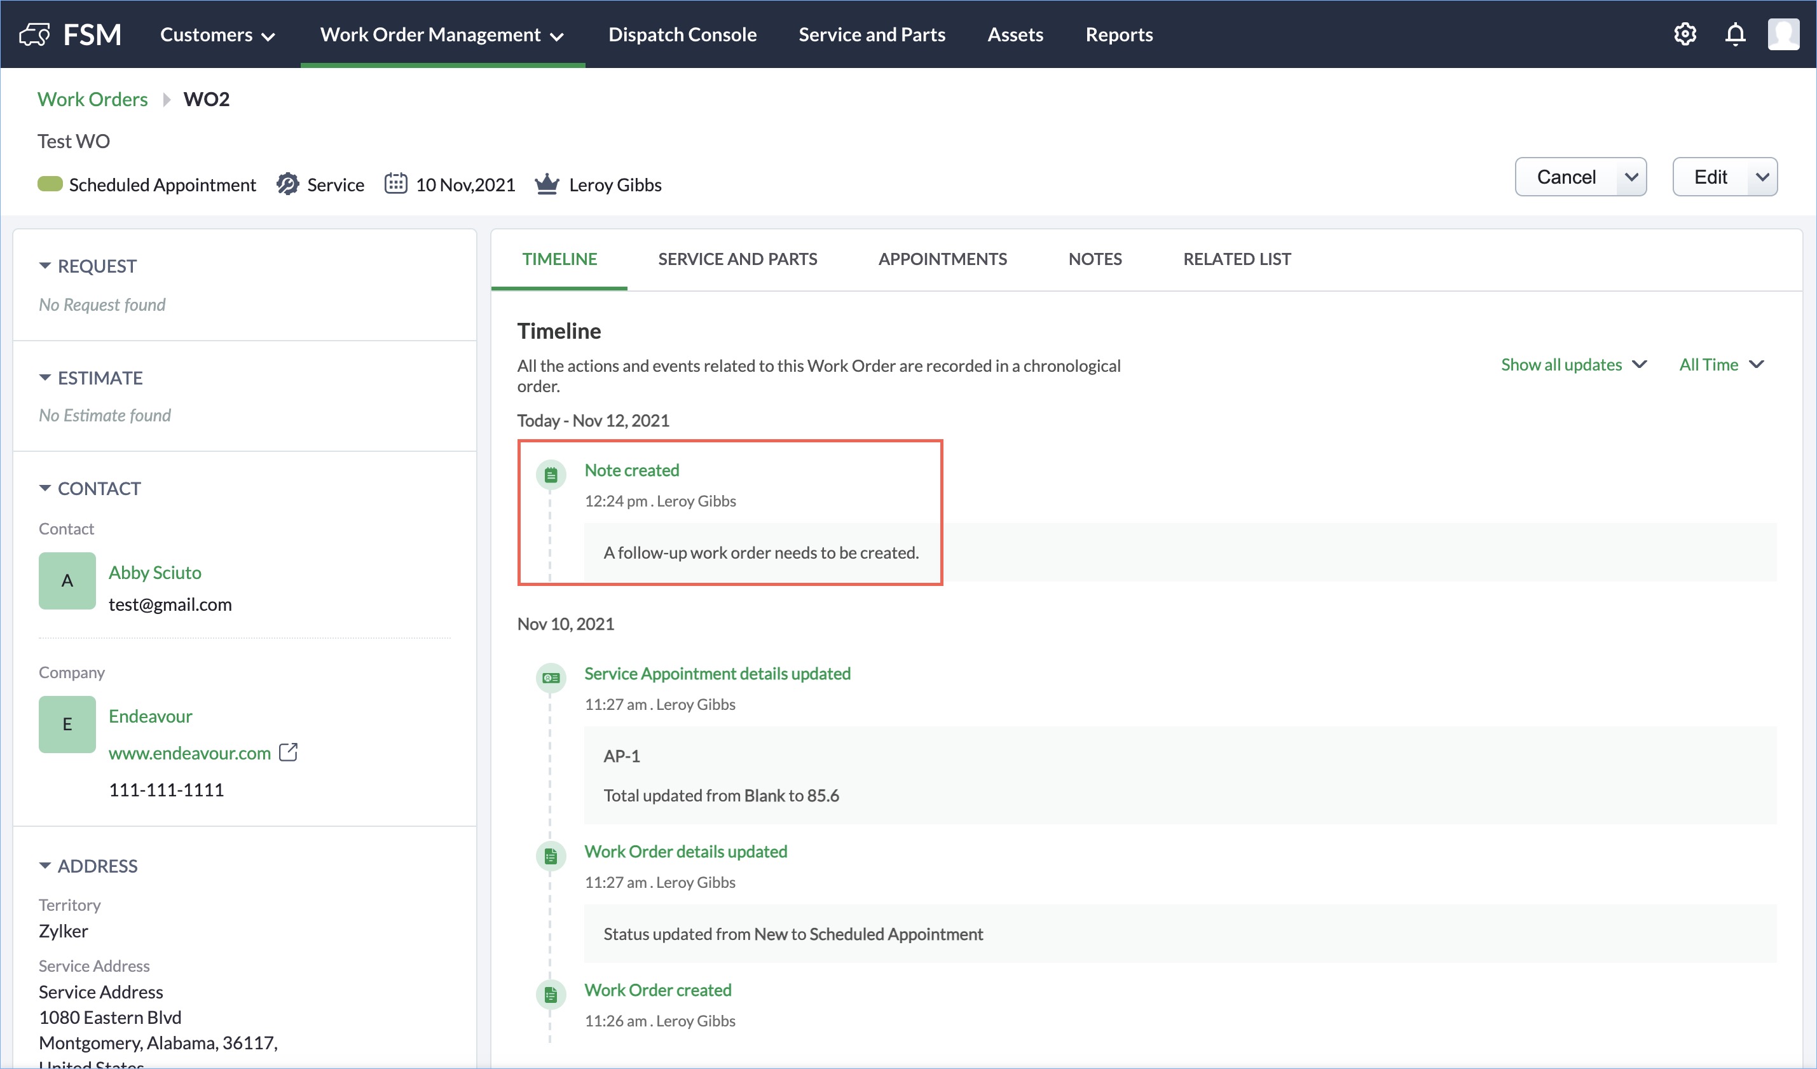This screenshot has height=1069, width=1817.
Task: Open the Dispatch Console menu item
Action: pos(682,34)
